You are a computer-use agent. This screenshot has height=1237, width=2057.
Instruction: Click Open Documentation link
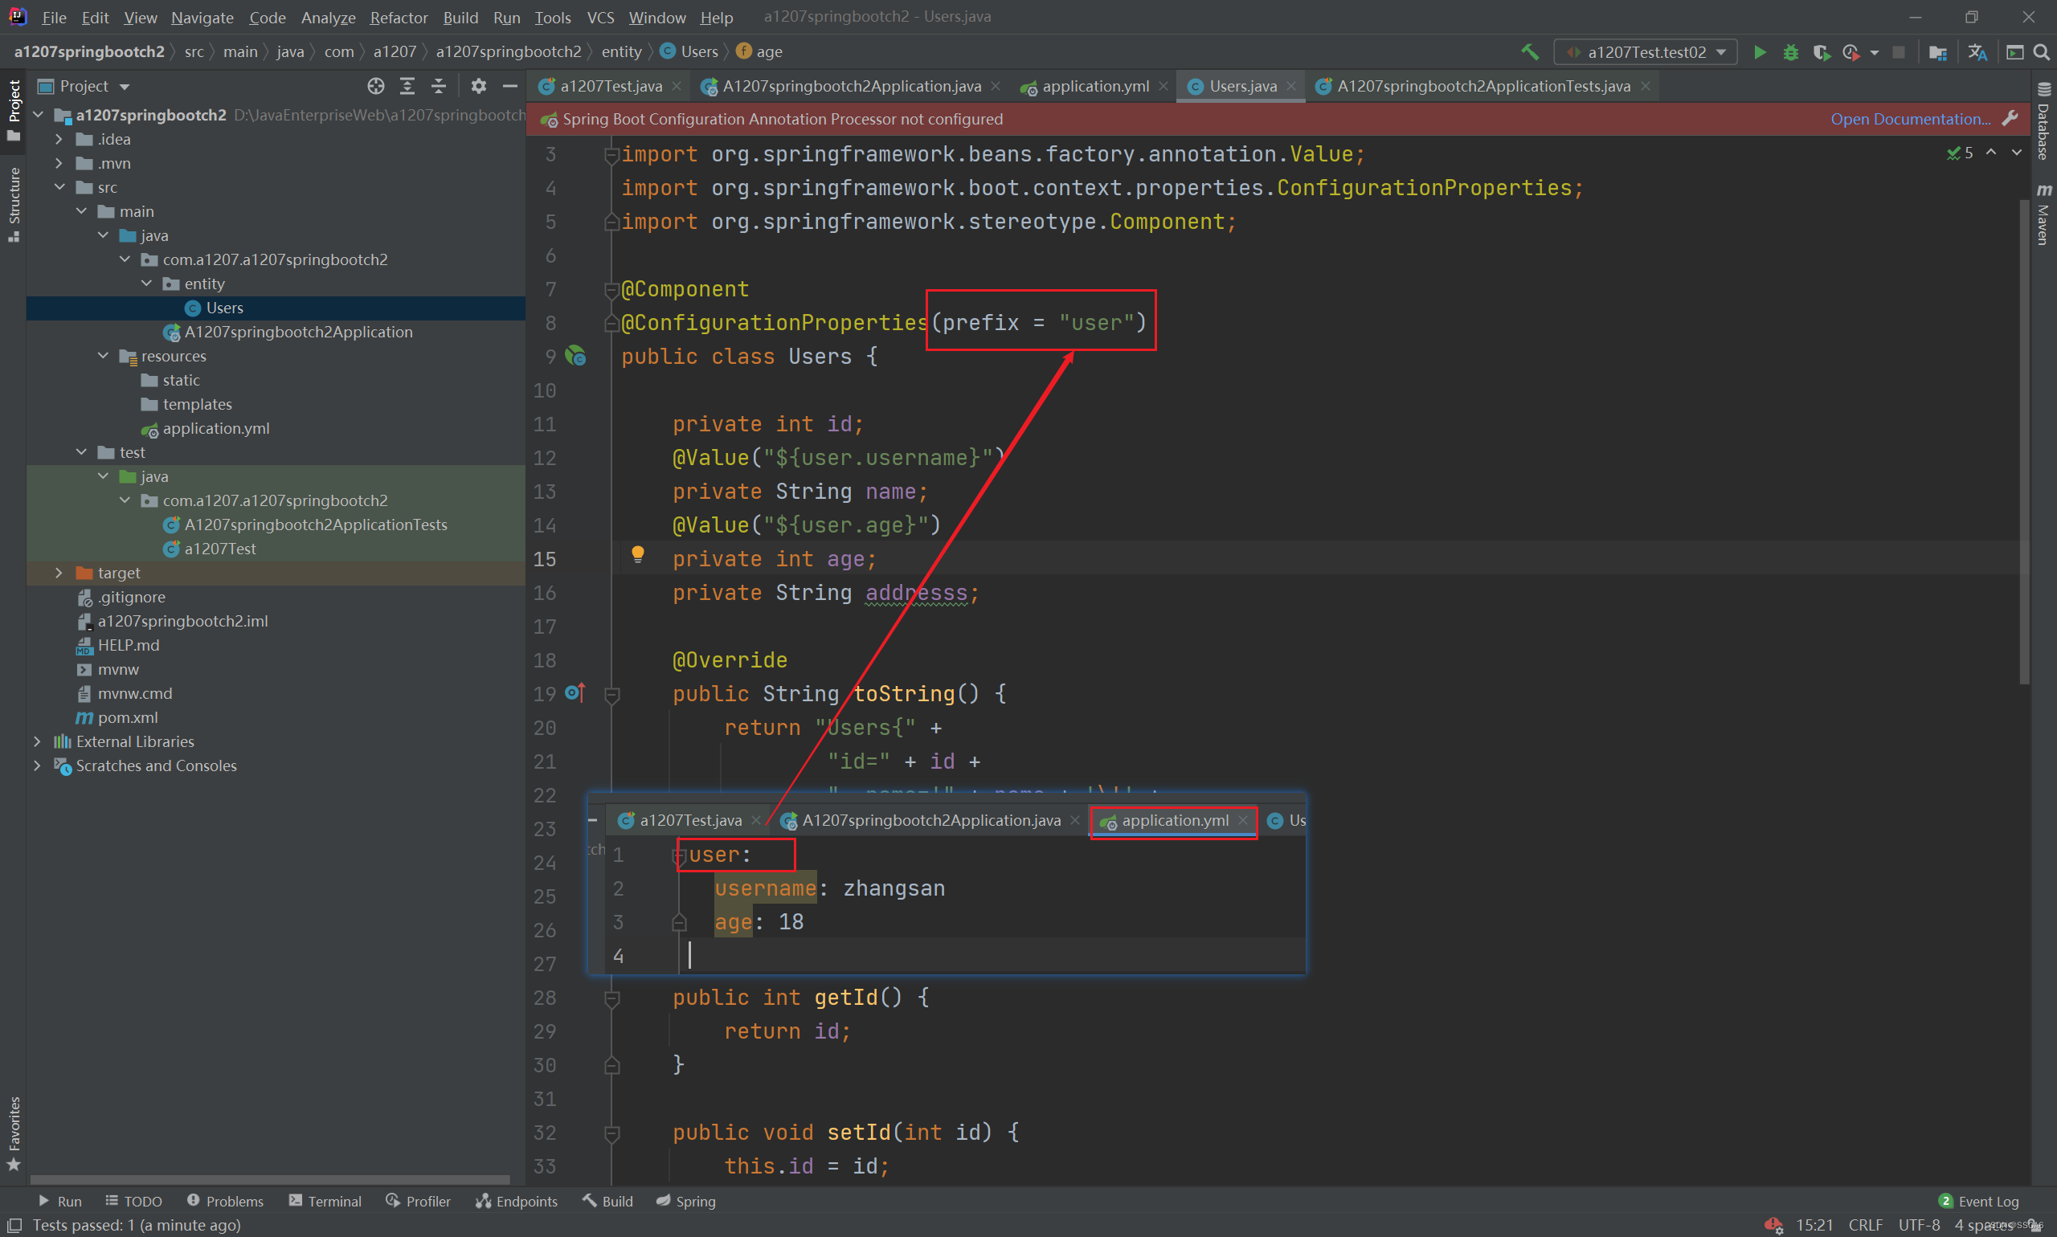[x=1910, y=118]
